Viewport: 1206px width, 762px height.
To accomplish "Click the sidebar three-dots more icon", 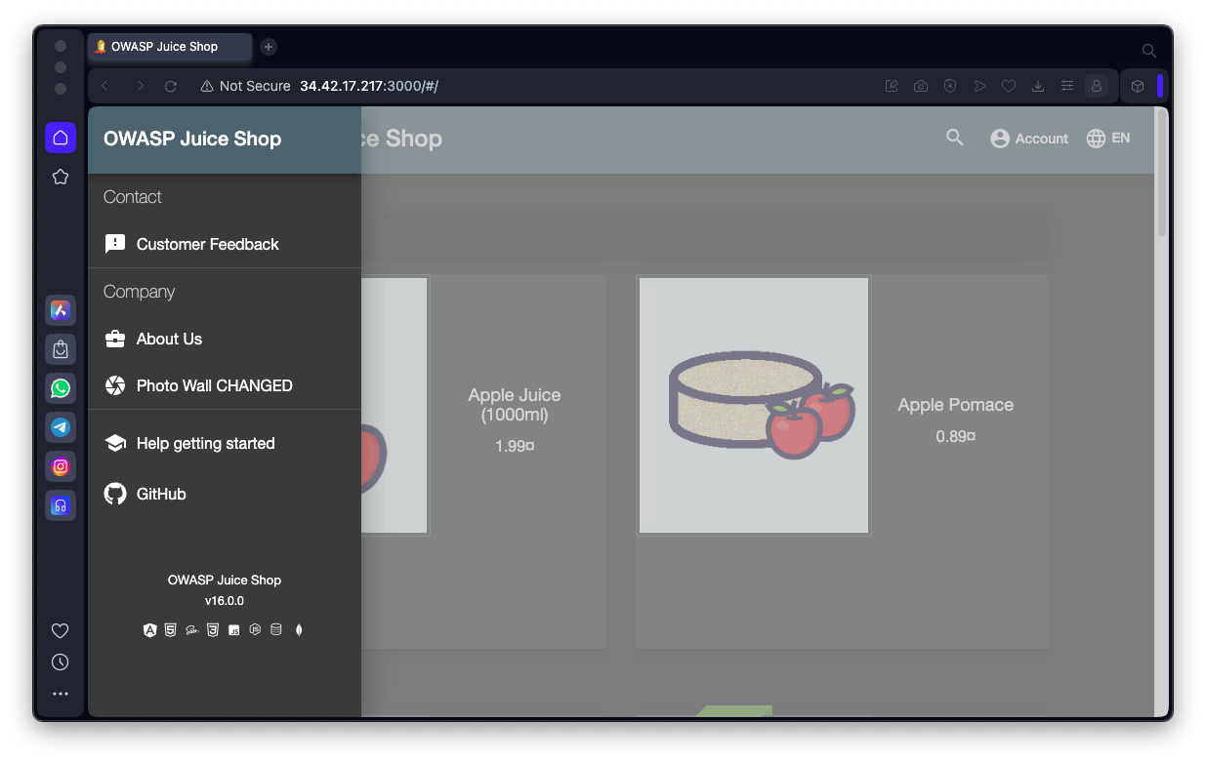I will 61,694.
